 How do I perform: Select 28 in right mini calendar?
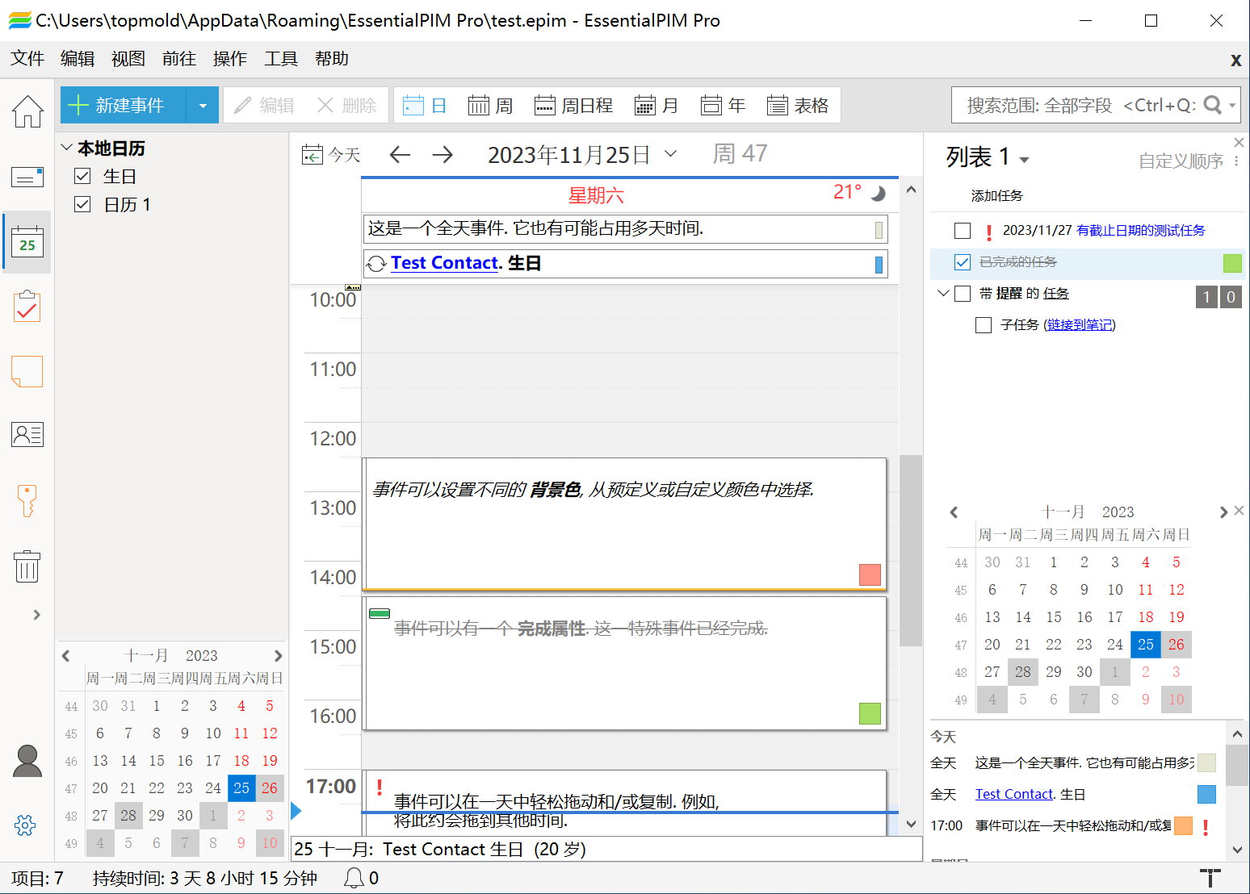click(x=1023, y=672)
